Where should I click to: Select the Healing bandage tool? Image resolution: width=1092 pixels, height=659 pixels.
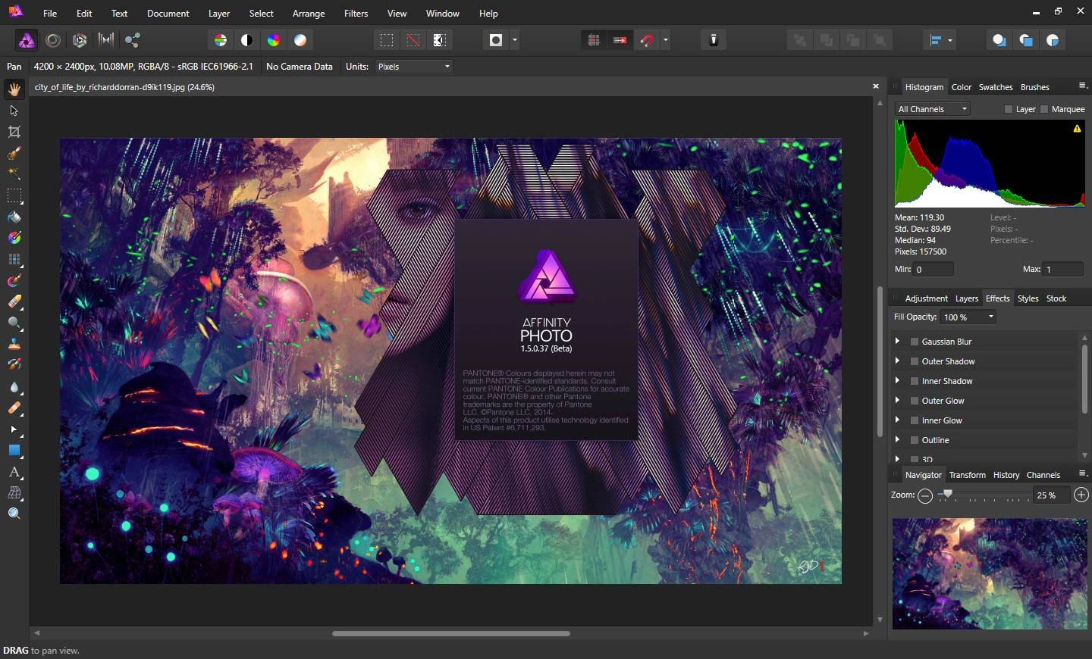click(14, 408)
